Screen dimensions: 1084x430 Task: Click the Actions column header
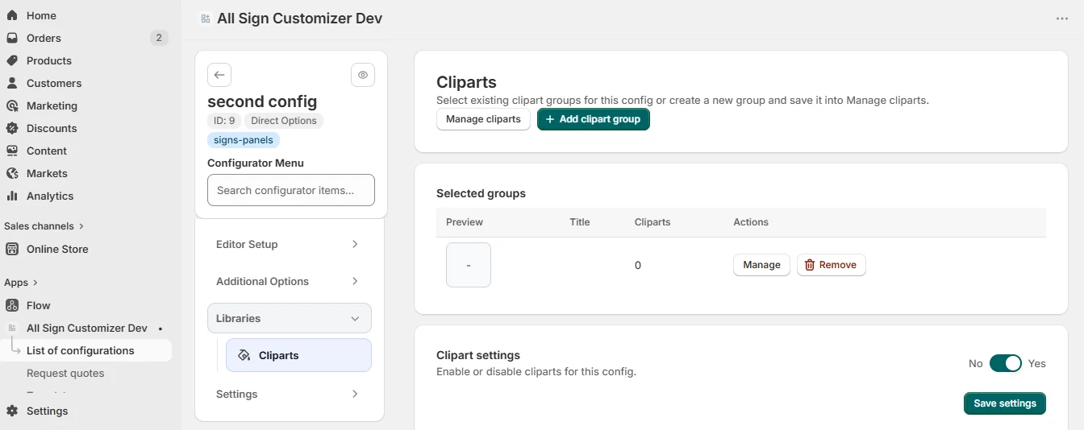(751, 222)
